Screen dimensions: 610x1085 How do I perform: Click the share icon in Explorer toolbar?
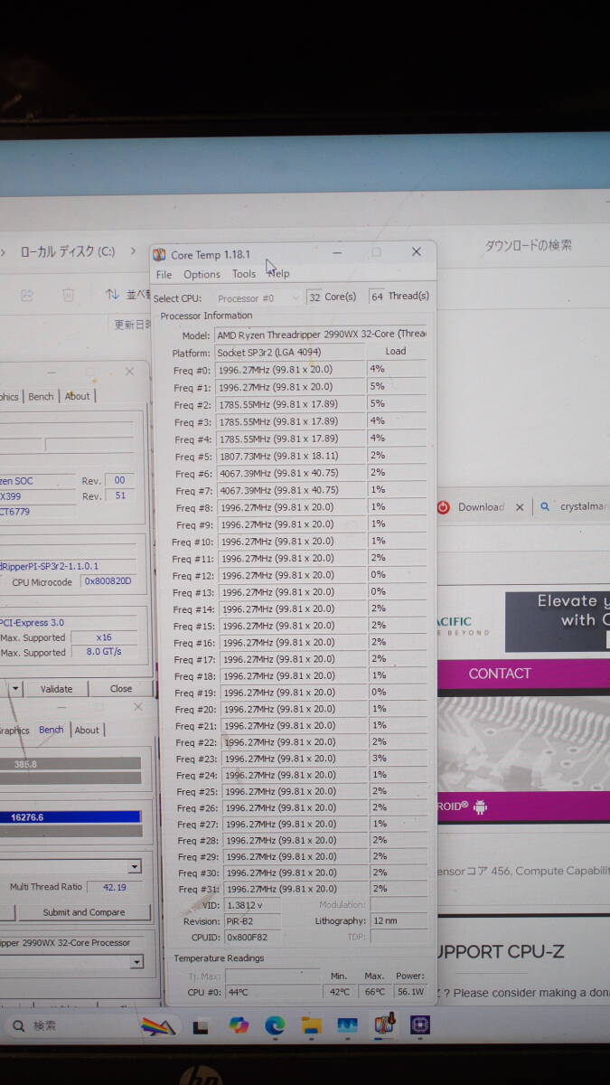pos(27,295)
